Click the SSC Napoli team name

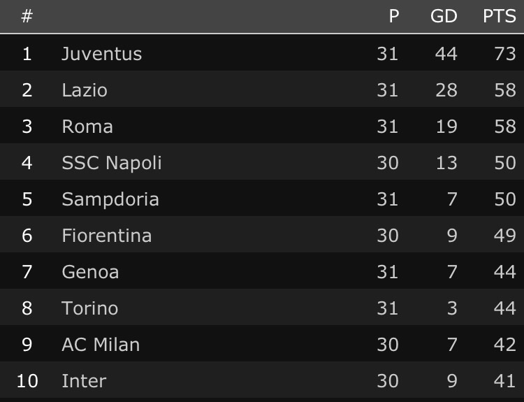click(112, 163)
